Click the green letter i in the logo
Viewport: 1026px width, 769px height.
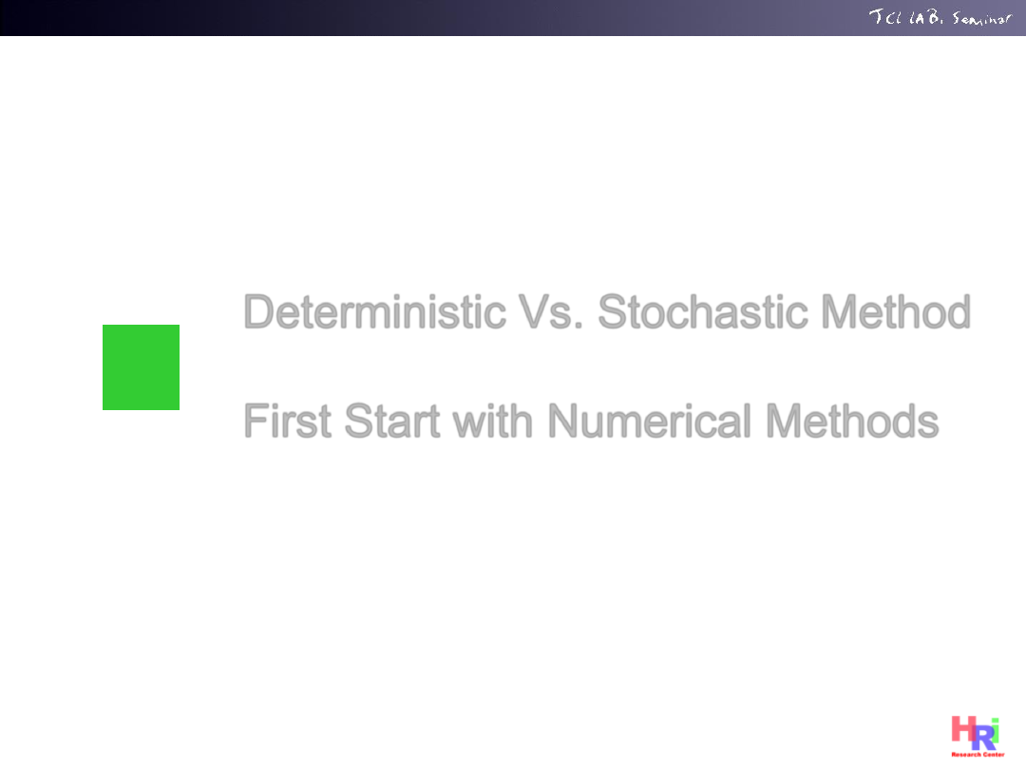[x=995, y=731]
